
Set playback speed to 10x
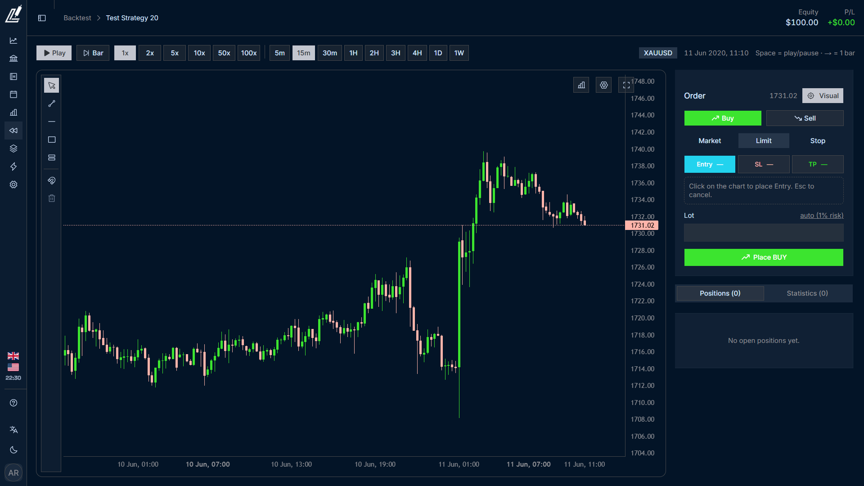tap(199, 53)
